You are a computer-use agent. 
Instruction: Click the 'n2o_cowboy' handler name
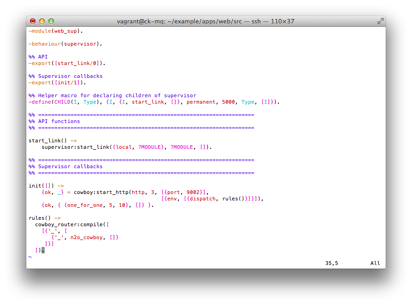(88, 238)
